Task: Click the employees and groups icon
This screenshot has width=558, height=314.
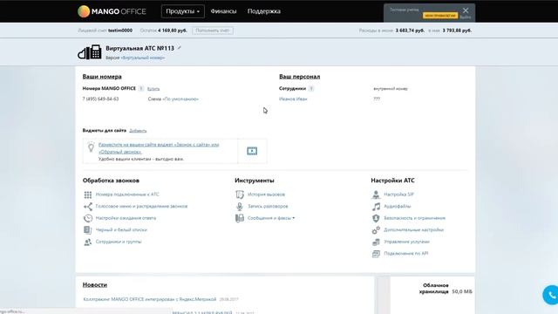Action: coord(88,242)
